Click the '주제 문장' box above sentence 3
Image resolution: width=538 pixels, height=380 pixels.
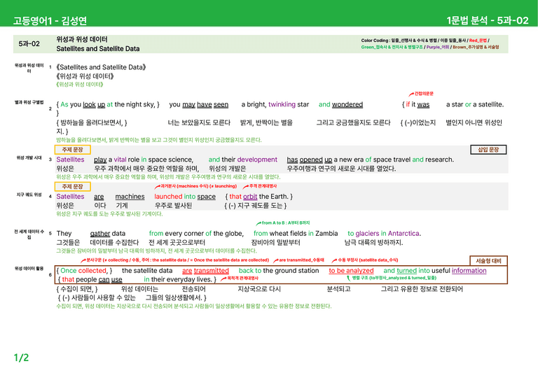pyautogui.click(x=72, y=150)
